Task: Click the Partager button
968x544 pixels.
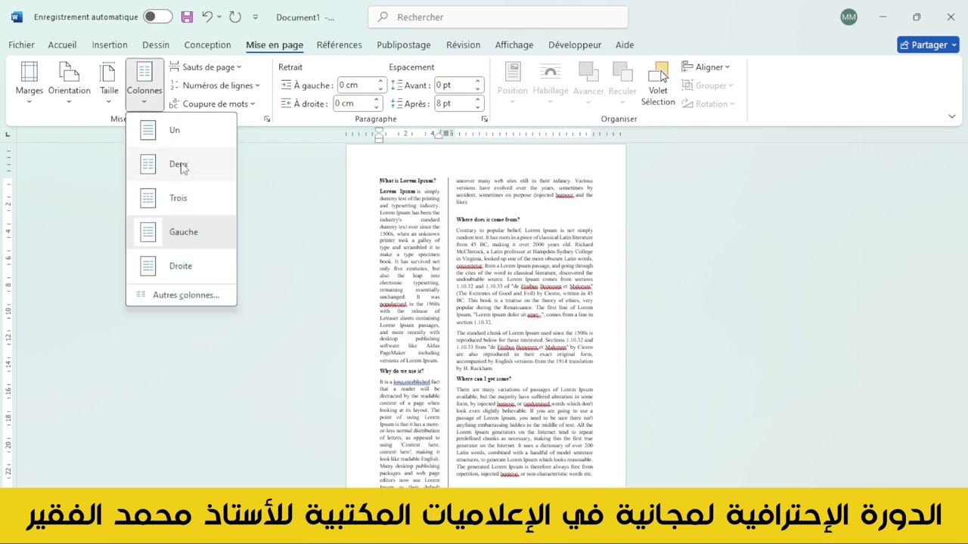Action: click(x=928, y=45)
